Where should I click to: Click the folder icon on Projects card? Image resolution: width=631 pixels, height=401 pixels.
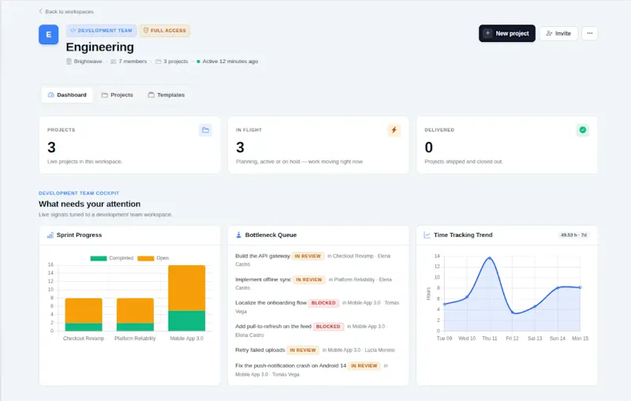coord(206,130)
